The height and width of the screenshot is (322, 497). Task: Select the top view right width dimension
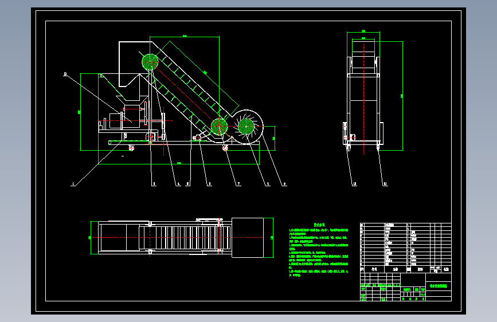tap(272, 238)
